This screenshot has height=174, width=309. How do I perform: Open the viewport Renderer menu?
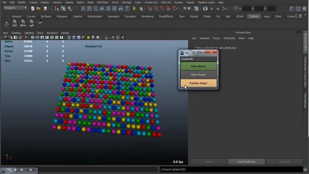pyautogui.click(x=52, y=33)
